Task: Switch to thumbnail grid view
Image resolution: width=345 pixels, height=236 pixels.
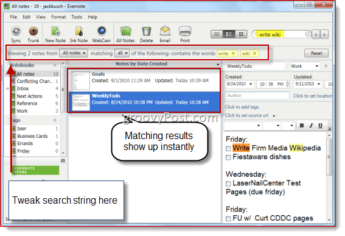Action: pyautogui.click(x=241, y=34)
